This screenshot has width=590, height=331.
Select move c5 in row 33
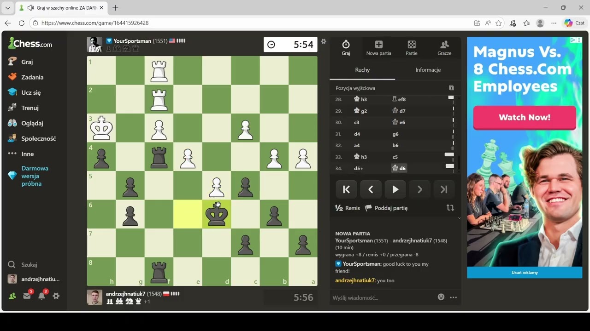(x=395, y=157)
